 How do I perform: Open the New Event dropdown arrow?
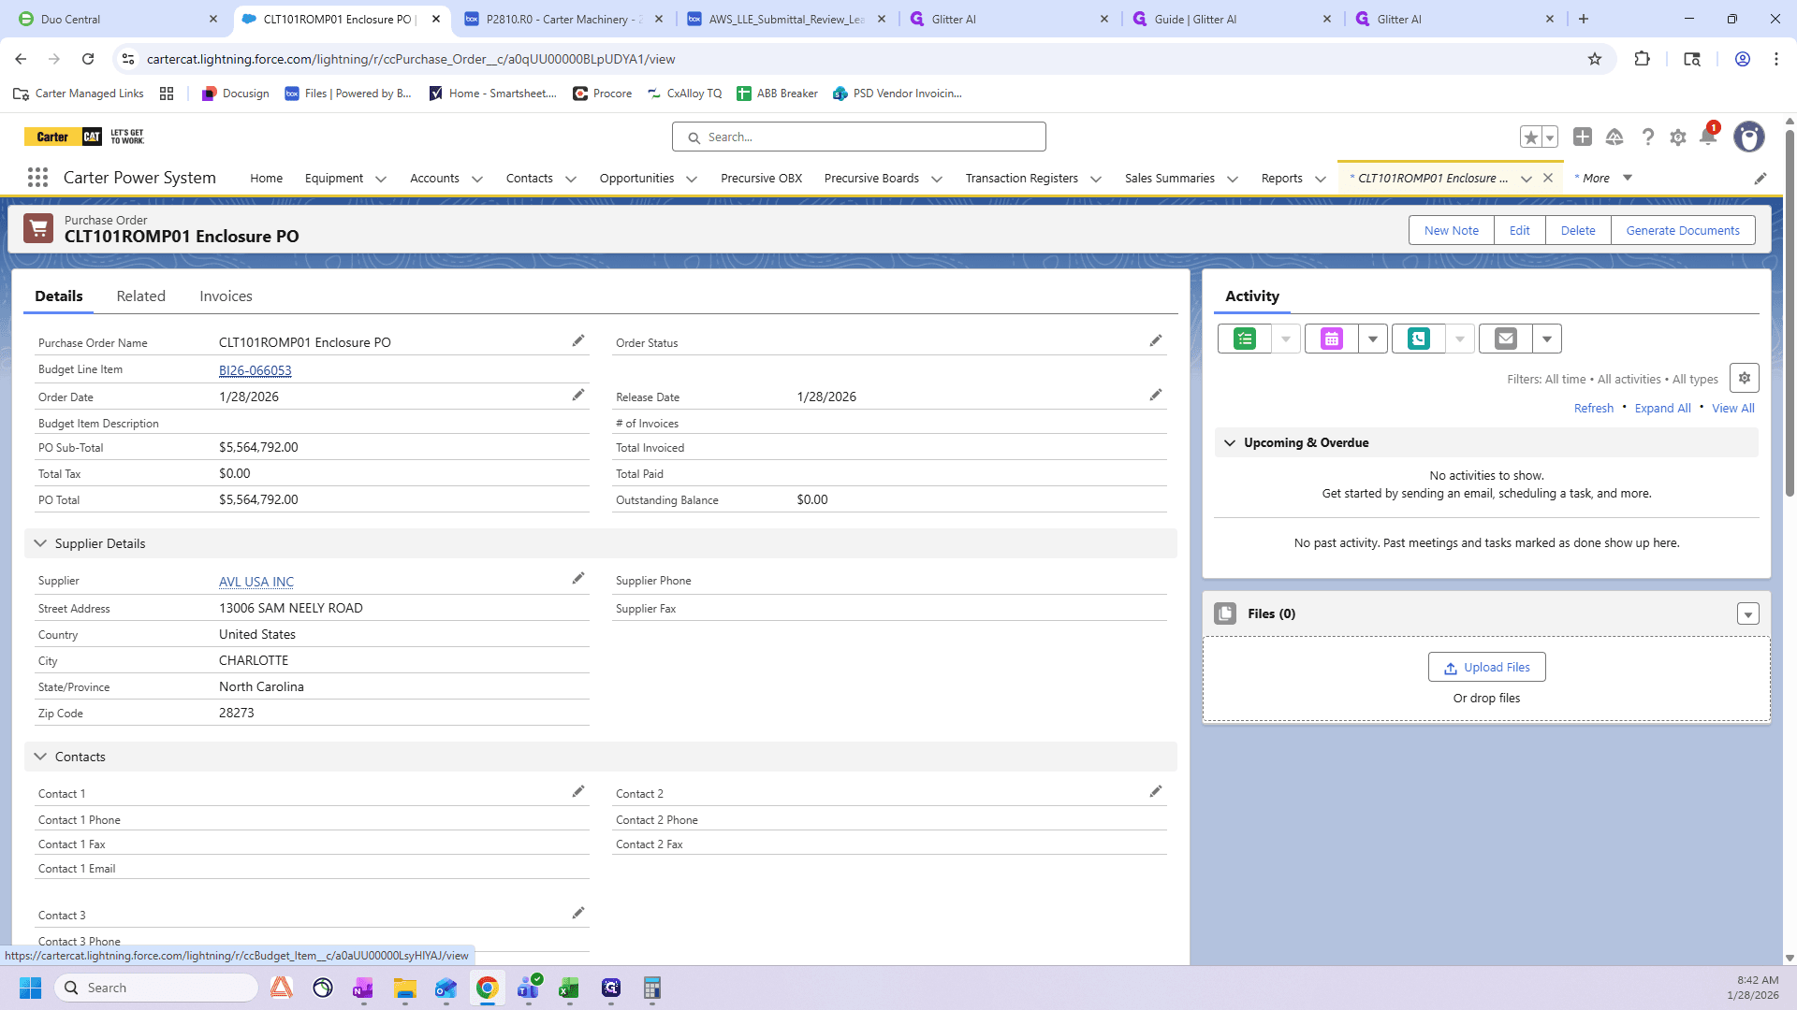(1373, 339)
